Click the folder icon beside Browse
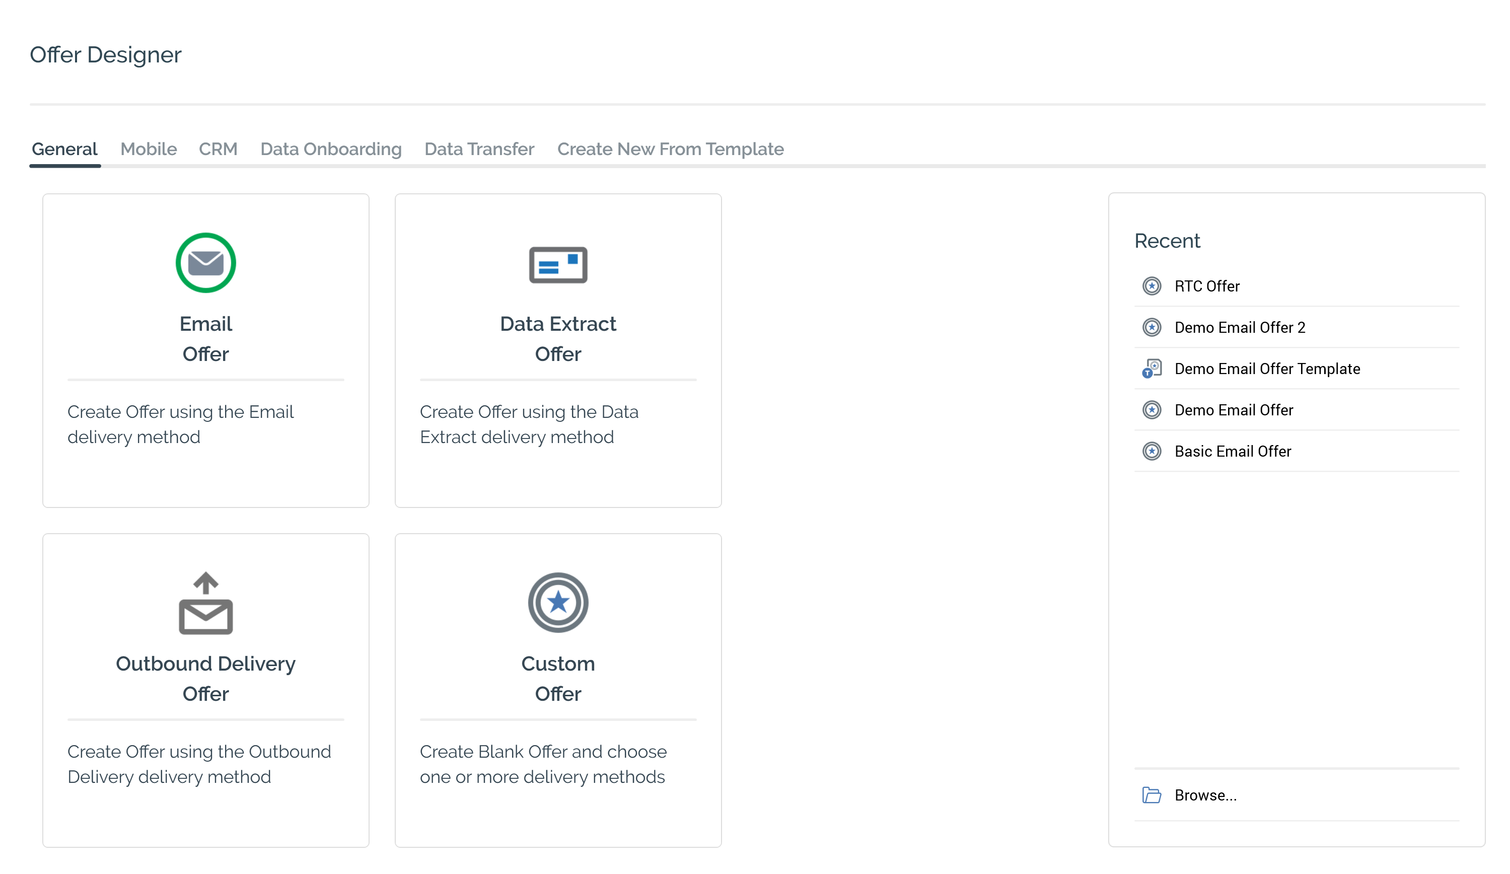Image resolution: width=1510 pixels, height=874 pixels. point(1151,795)
